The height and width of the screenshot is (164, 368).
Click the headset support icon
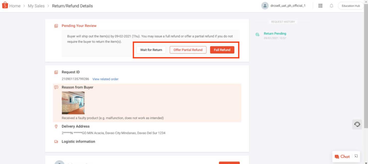click(357, 125)
